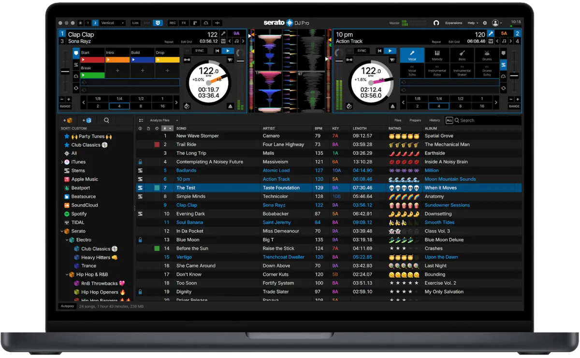
Task: Click the library Search input field
Action: pos(488,120)
